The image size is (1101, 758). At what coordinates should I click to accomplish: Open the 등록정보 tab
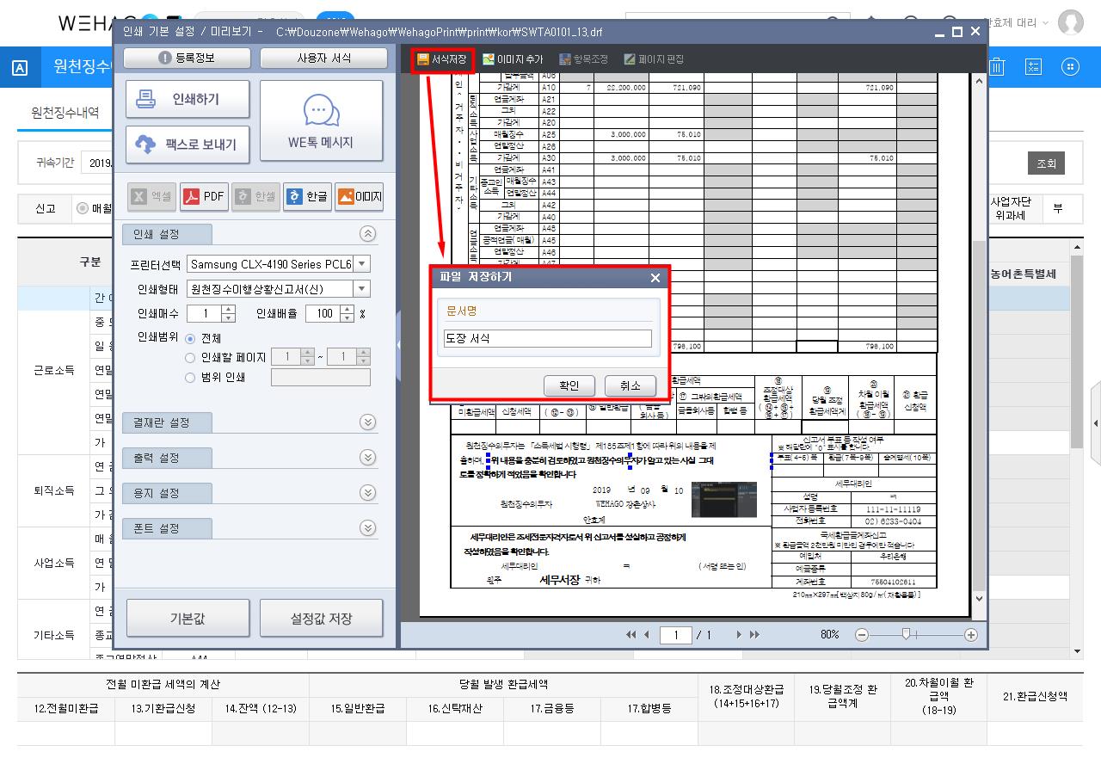pyautogui.click(x=187, y=59)
